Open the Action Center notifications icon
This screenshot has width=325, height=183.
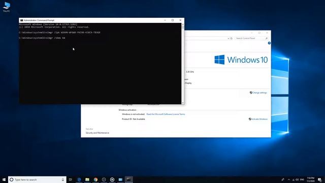(x=320, y=179)
